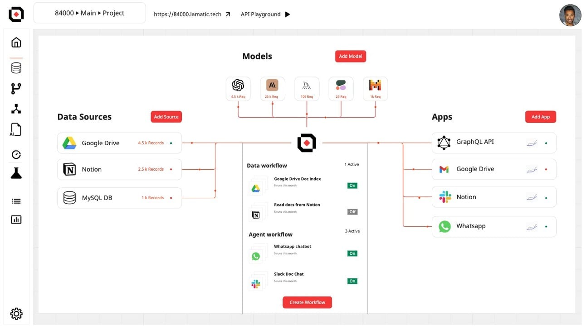Viewport: 586px width, 329px height.
Task: Click the Create Workflow button
Action: click(308, 302)
